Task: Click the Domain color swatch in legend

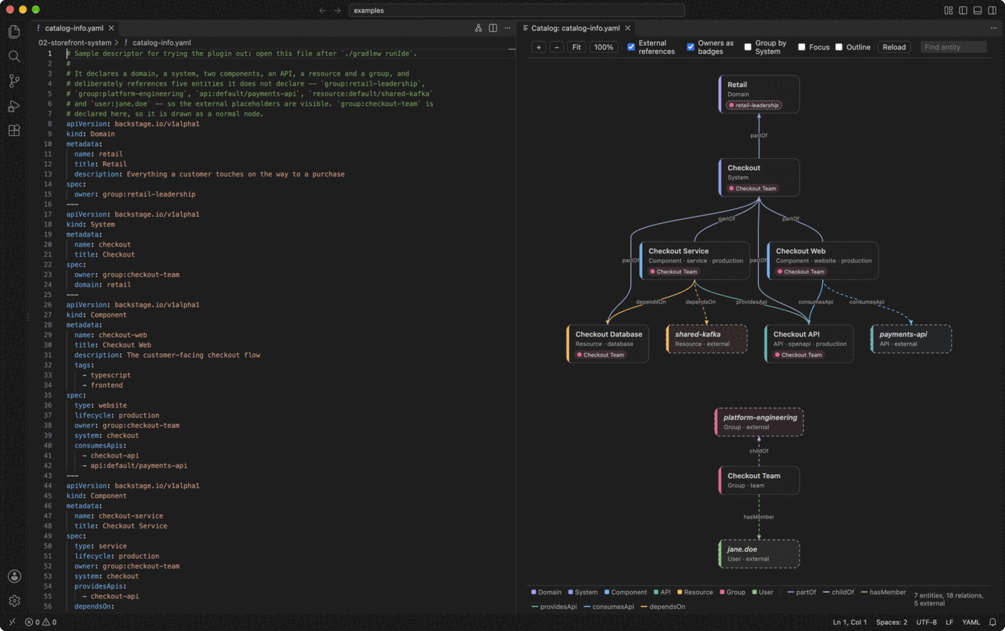Action: click(x=534, y=592)
